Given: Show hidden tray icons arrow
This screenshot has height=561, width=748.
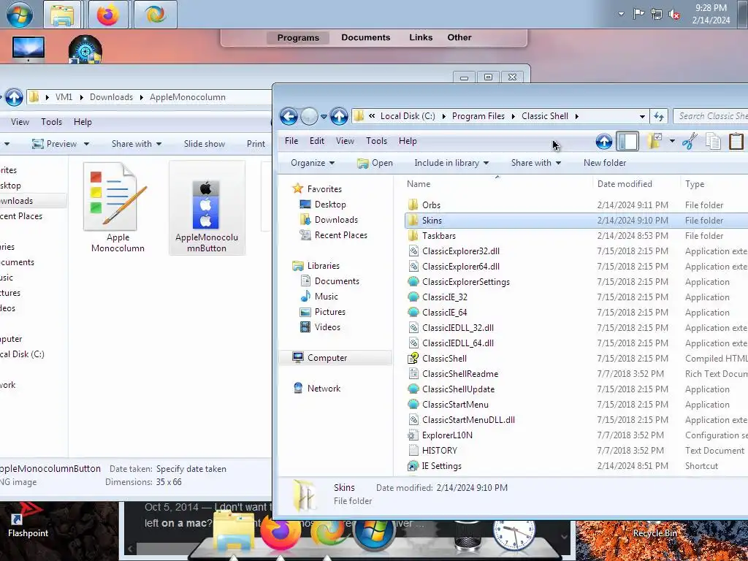Looking at the screenshot, I should point(621,14).
